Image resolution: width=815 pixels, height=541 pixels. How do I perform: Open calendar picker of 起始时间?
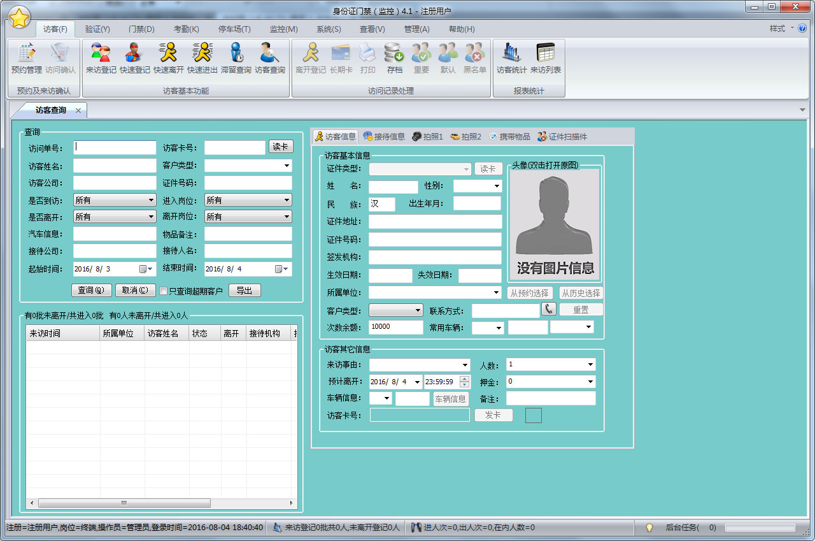coord(146,269)
